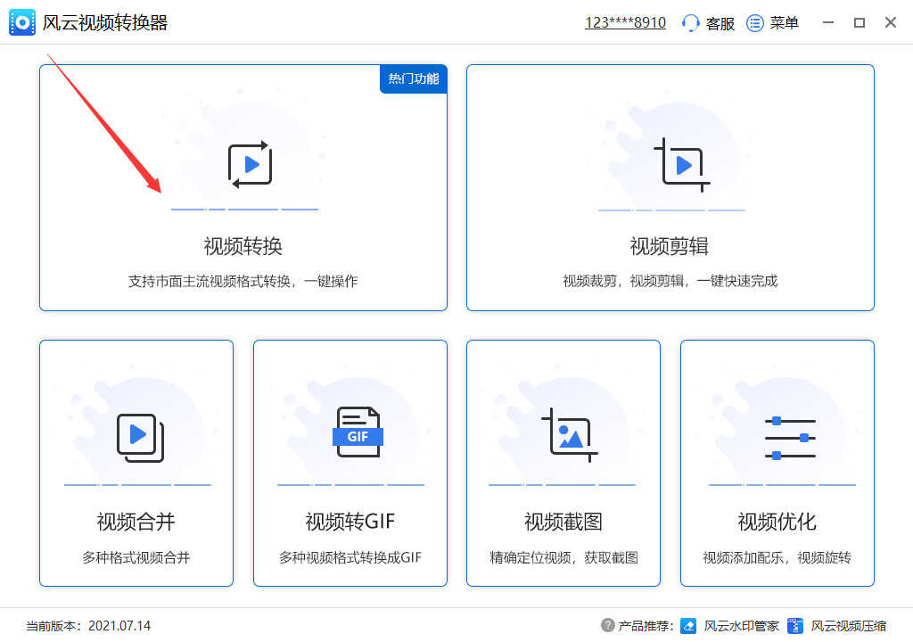913x642 pixels.
Task: Select the 视频优化 title text
Action: pyautogui.click(x=777, y=522)
